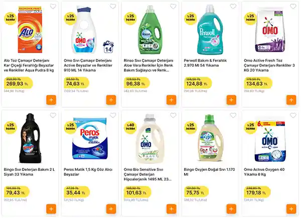This screenshot has height=218, width=301.
Task: Add Omo Bio Sensitive to cart
Action: tap(172, 208)
